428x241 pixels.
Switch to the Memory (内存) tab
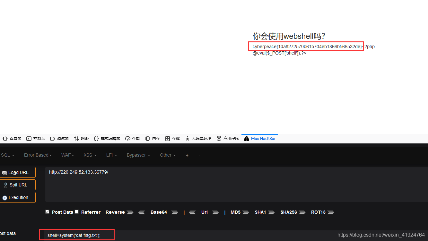point(153,139)
